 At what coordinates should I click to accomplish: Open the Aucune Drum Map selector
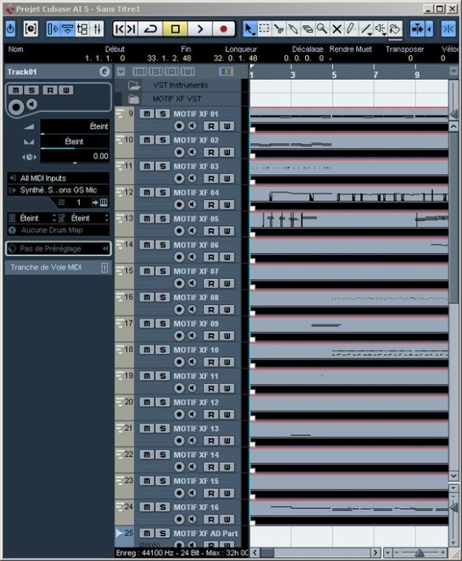click(x=59, y=230)
